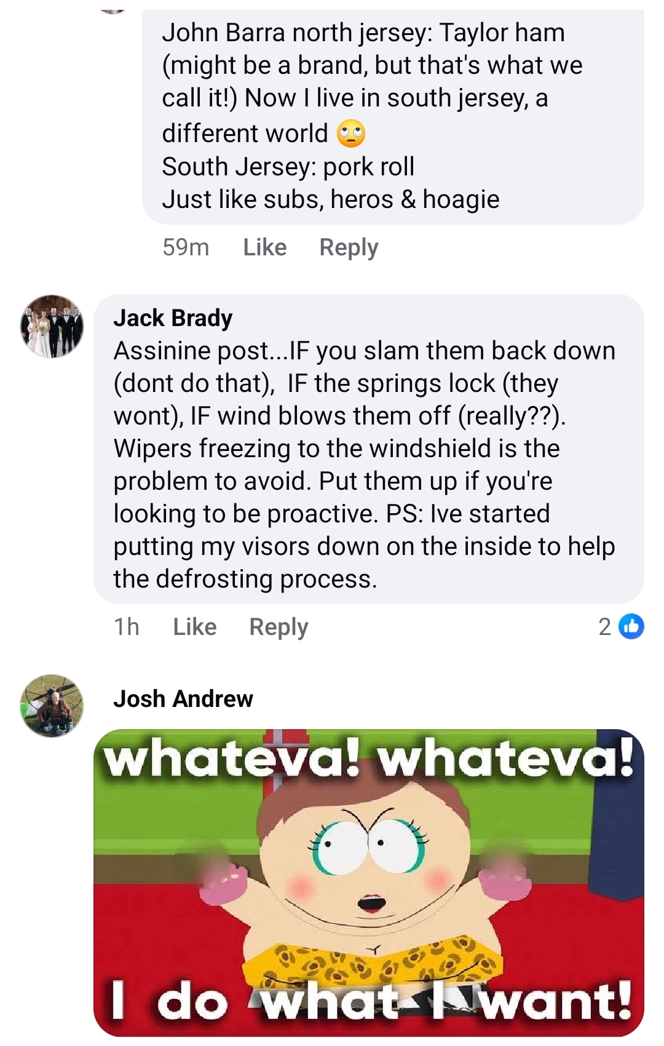
Task: Open the whateva meme image
Action: 369,884
